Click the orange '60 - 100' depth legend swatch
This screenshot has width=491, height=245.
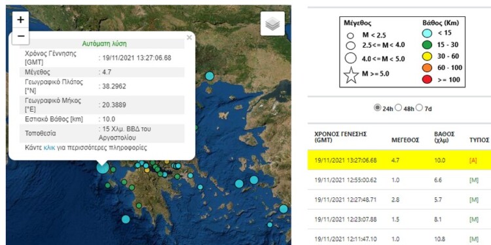427,68
